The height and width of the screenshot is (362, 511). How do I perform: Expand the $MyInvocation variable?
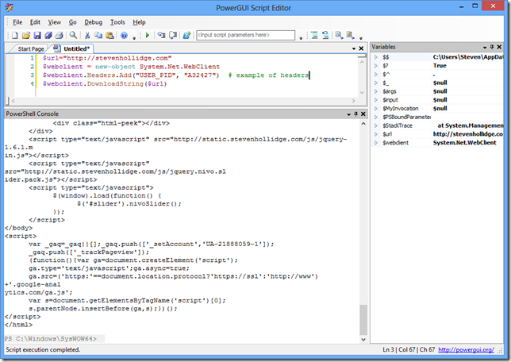[376, 108]
